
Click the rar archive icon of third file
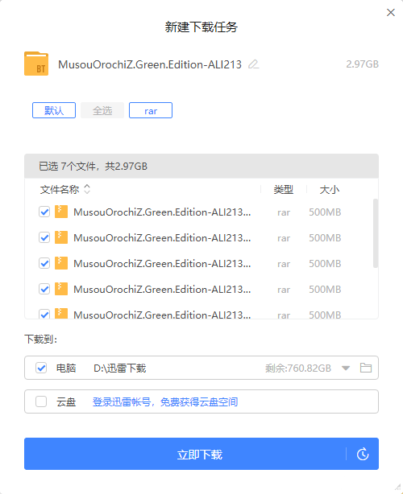click(x=61, y=263)
